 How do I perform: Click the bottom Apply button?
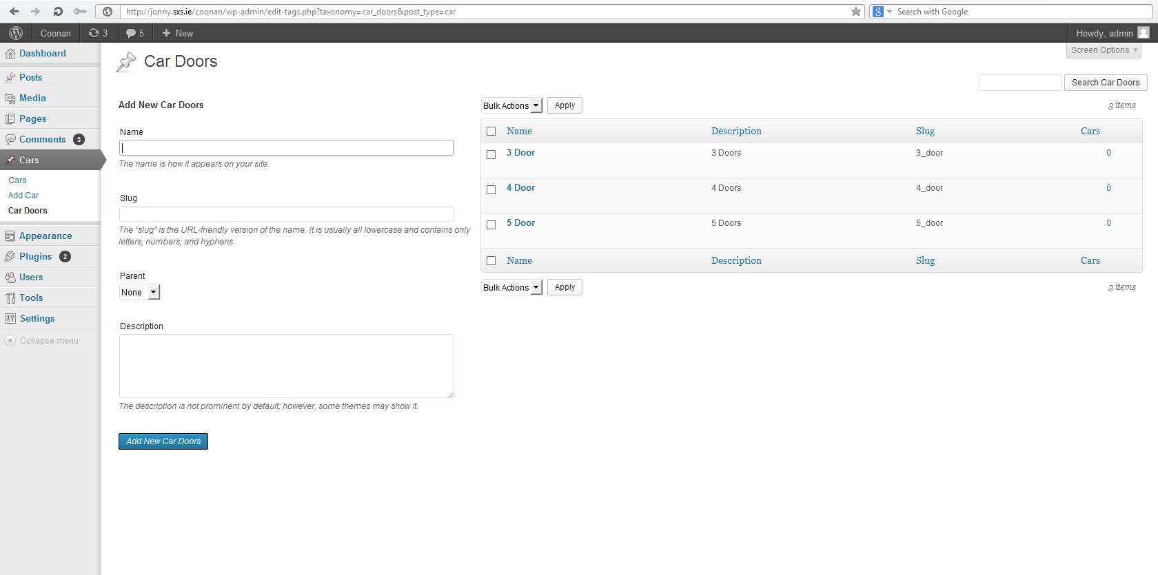coord(565,287)
